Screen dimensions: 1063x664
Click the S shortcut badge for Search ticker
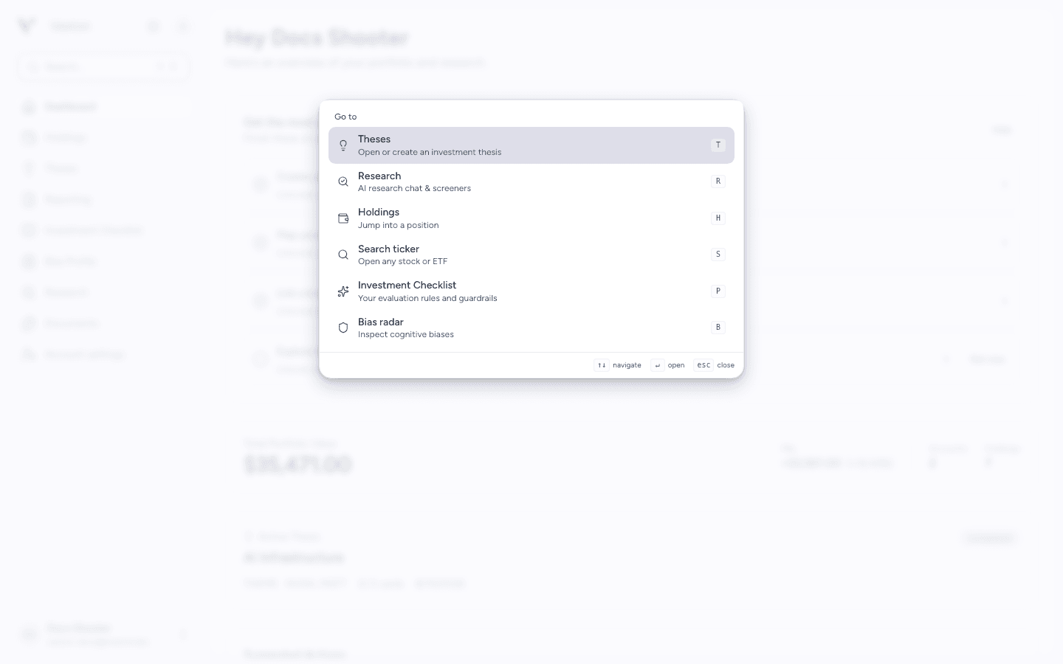click(x=718, y=255)
